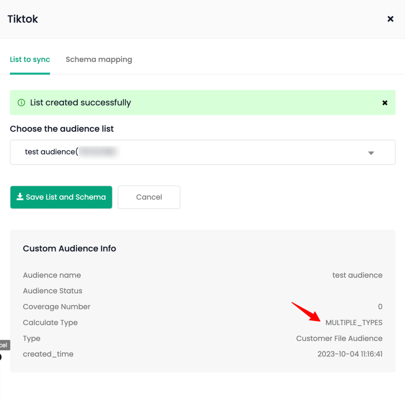405x418 pixels.
Task: Switch to the Schema mapping tab
Action: (x=99, y=60)
